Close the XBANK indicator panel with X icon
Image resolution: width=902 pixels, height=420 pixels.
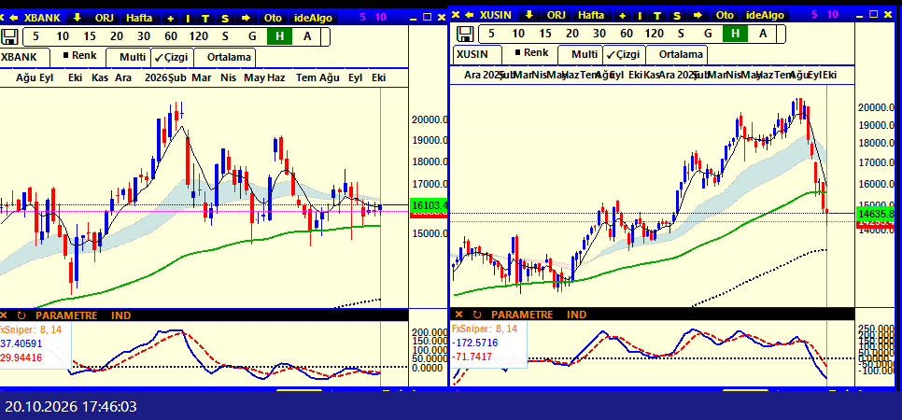[4, 315]
